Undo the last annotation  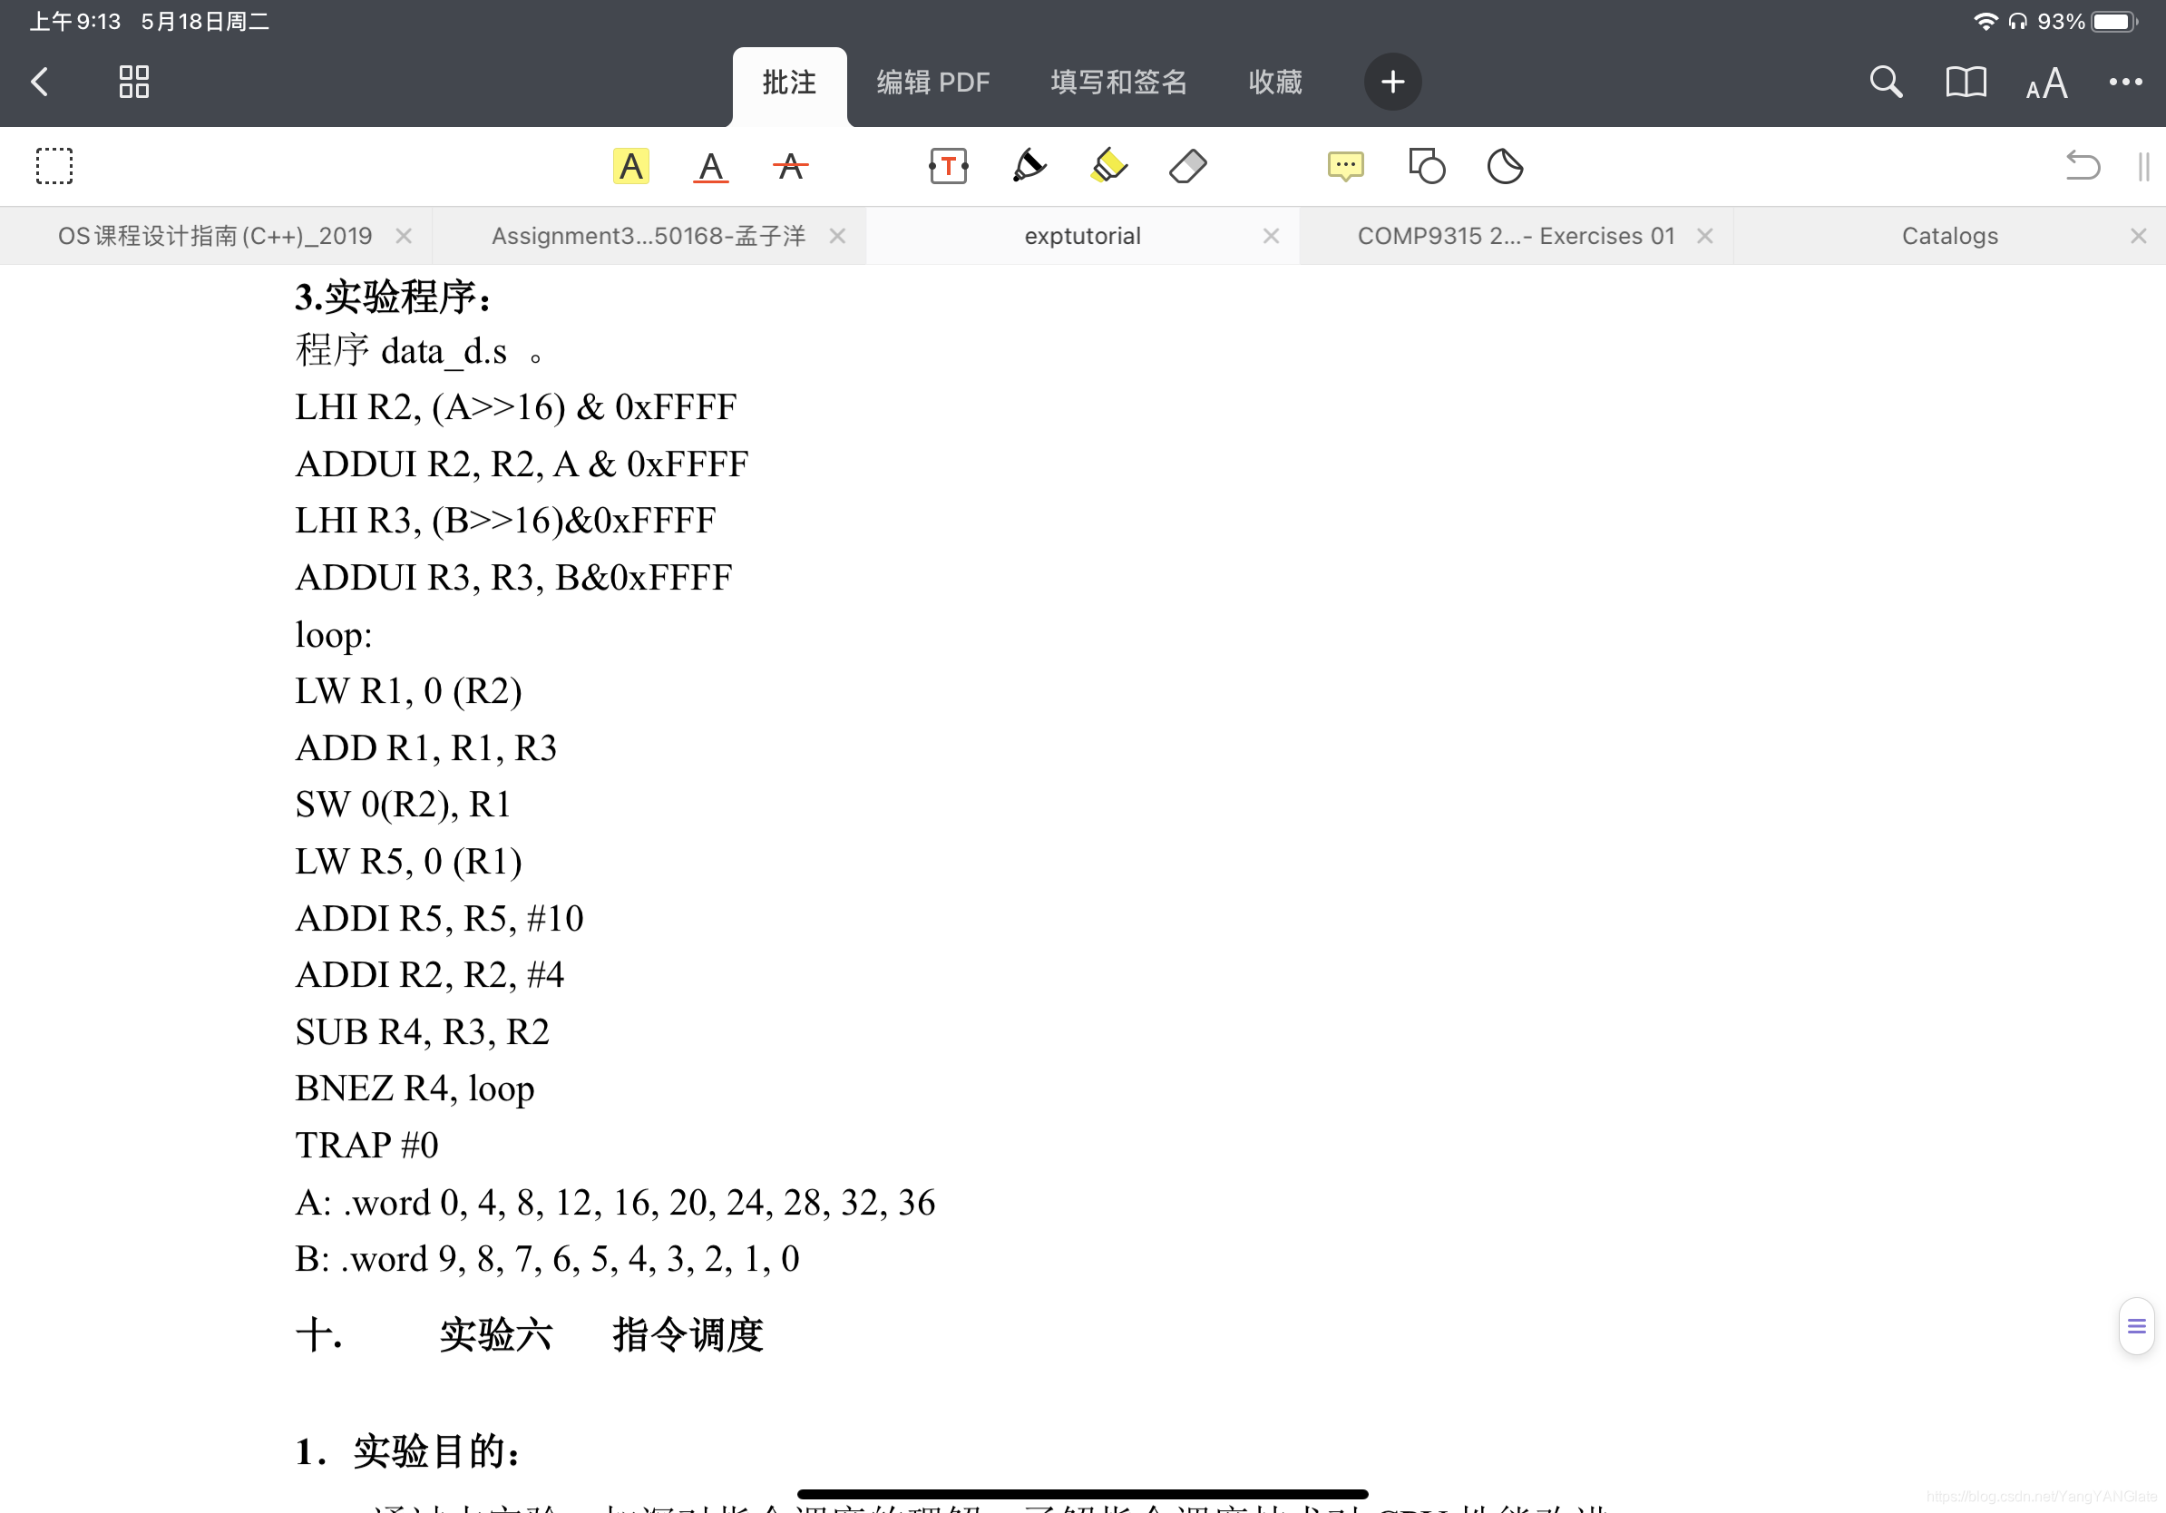click(x=2083, y=166)
